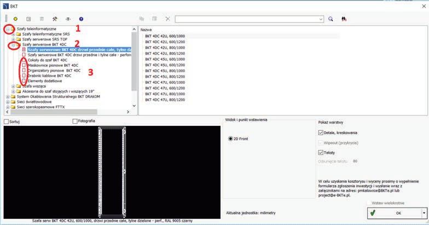This screenshot has width=429, height=225.
Task: Collapse Szafy serwerowe BKT 4DC node
Action: click(13, 45)
